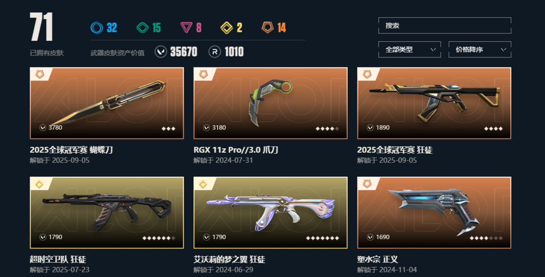Open the 价格降序 sort order dropdown
545x277 pixels.
click(480, 49)
